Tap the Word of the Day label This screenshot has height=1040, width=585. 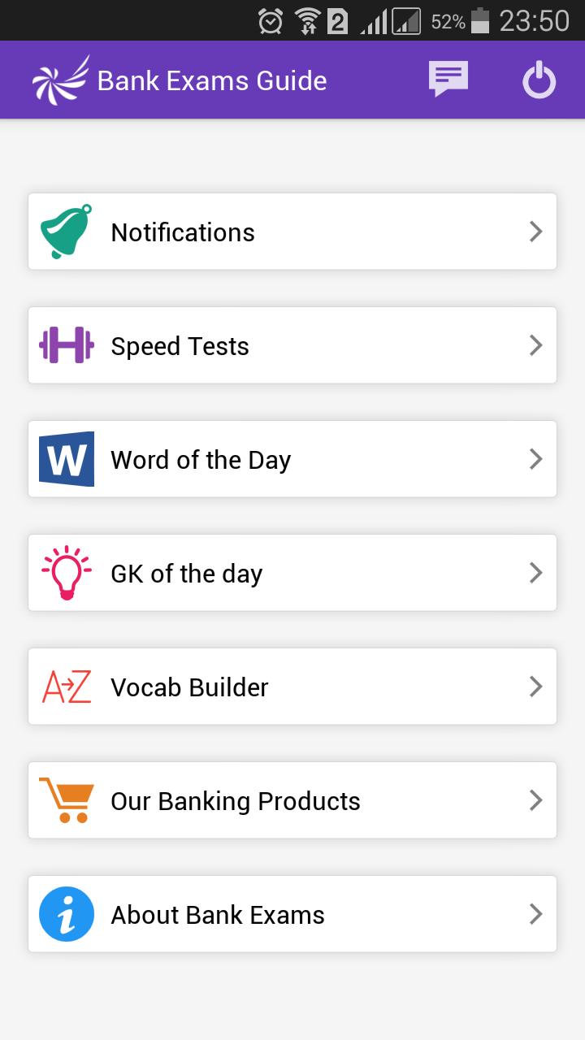tap(201, 460)
